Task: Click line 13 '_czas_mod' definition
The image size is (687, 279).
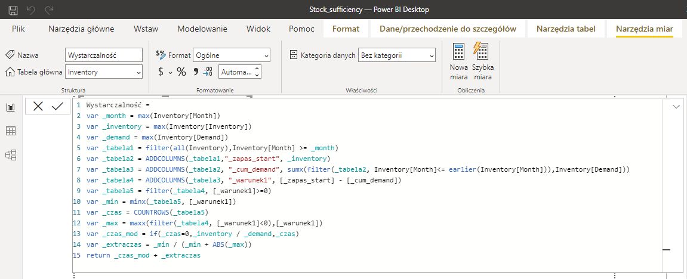Action: [192, 234]
